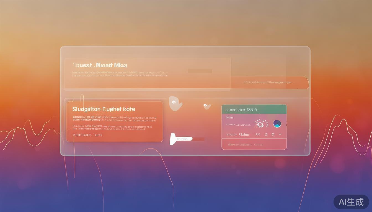Click the sun brightness icon

[261, 124]
